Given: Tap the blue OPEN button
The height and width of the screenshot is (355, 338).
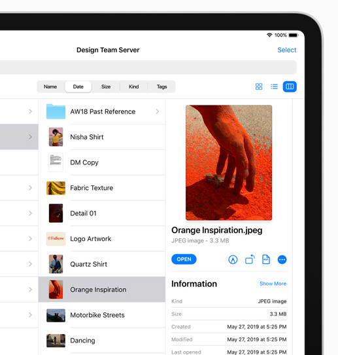Looking at the screenshot, I should 184,259.
